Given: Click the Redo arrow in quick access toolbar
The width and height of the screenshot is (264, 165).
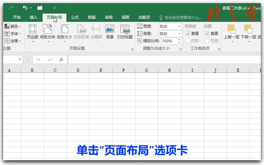Looking at the screenshot, I should (11, 8).
